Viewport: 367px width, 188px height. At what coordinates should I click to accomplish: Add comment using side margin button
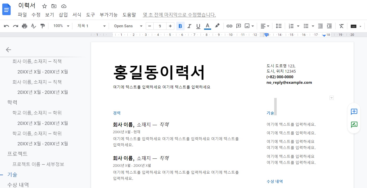pyautogui.click(x=354, y=112)
